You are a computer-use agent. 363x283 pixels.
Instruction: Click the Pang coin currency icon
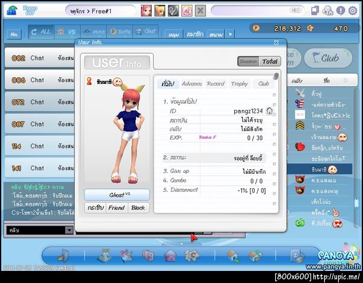click(257, 28)
